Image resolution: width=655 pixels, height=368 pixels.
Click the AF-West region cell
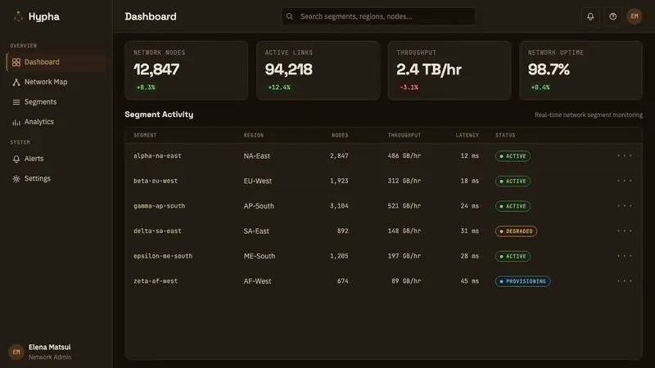tap(257, 281)
